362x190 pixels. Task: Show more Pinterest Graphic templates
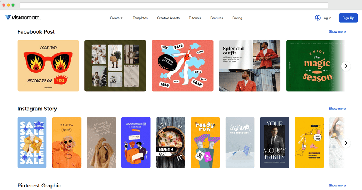[337, 185]
